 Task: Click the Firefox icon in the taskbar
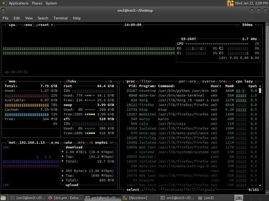[x=50, y=198]
